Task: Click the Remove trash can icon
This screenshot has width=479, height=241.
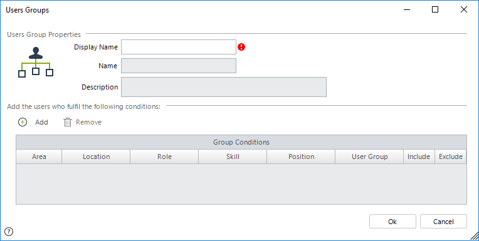Action: pyautogui.click(x=68, y=122)
